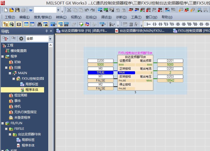Click the copy icon
Viewport: 210px width, 151px height.
click(x=75, y=10)
